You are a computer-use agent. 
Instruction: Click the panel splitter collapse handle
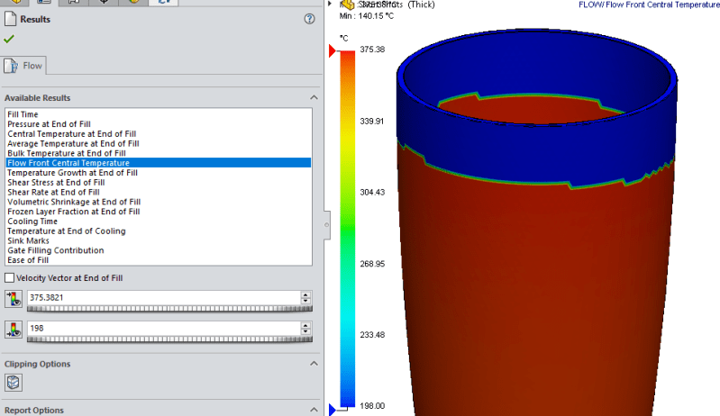(326, 225)
